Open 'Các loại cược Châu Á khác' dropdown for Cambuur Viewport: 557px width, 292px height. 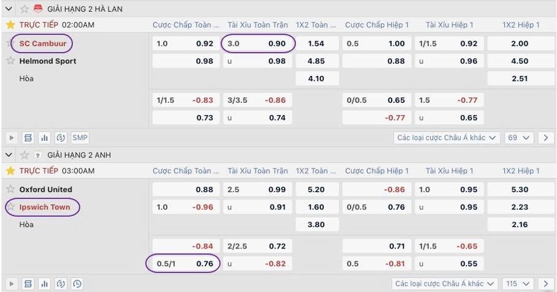[447, 138]
